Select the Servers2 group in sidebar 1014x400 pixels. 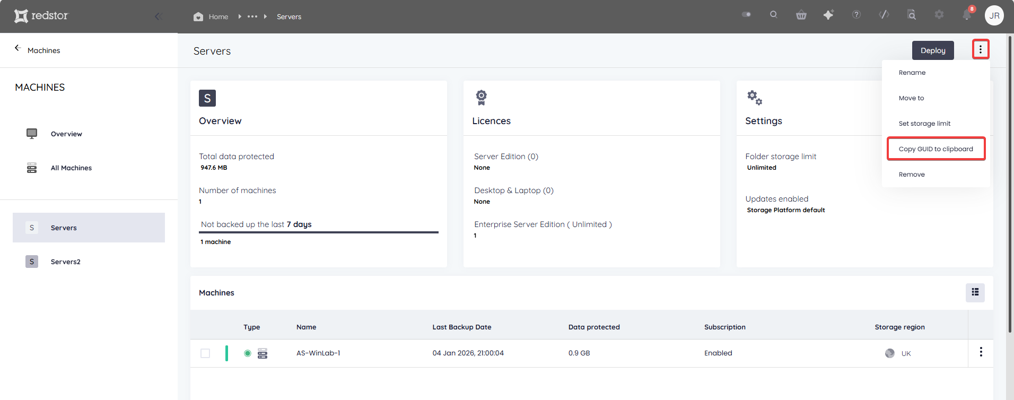pyautogui.click(x=89, y=262)
